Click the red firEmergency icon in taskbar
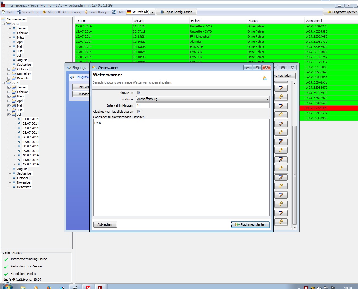This screenshot has height=289, width=358. [100, 287]
